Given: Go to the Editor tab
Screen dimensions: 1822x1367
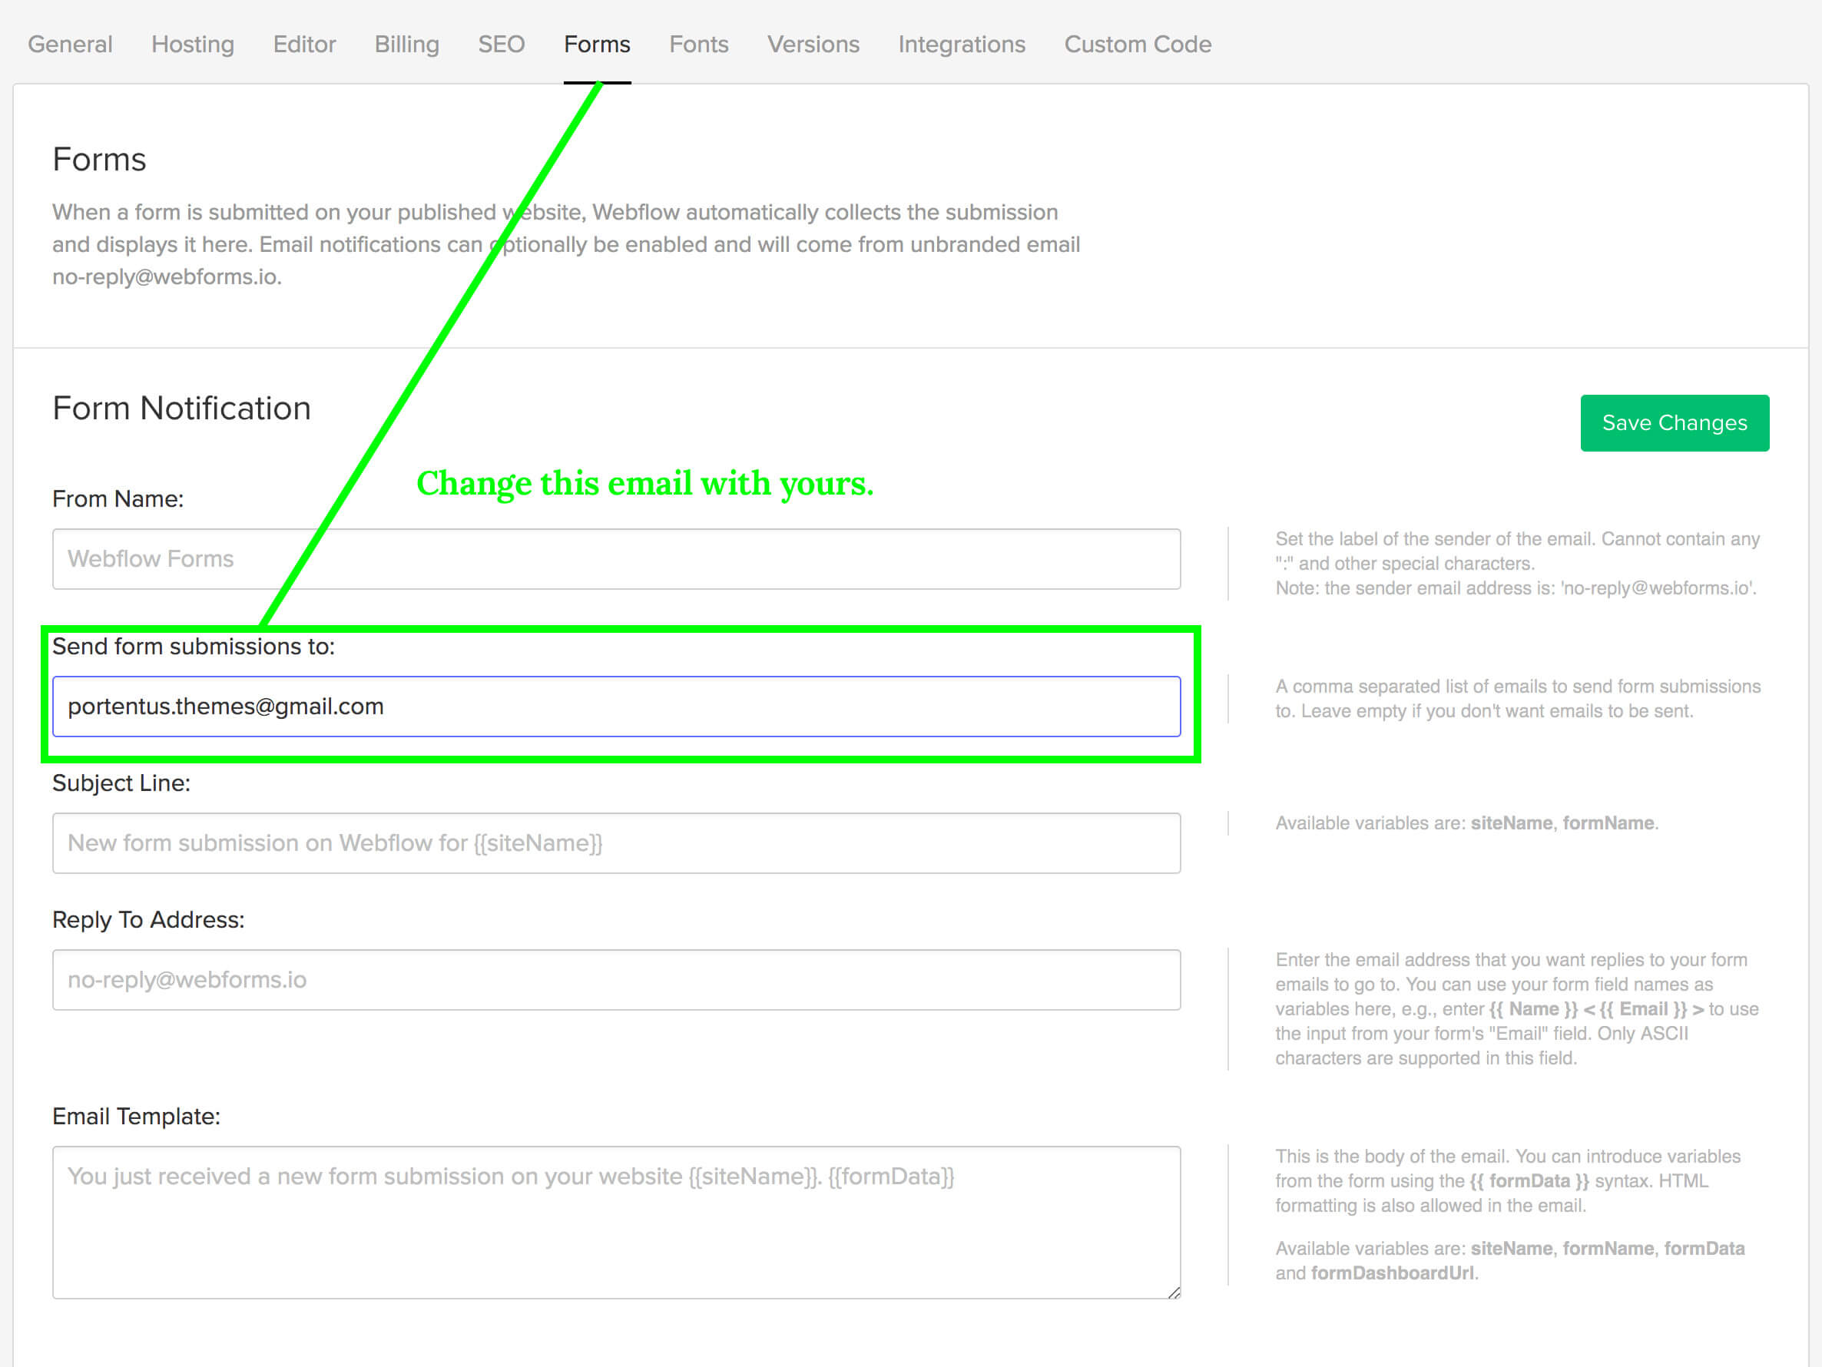Looking at the screenshot, I should click(304, 45).
